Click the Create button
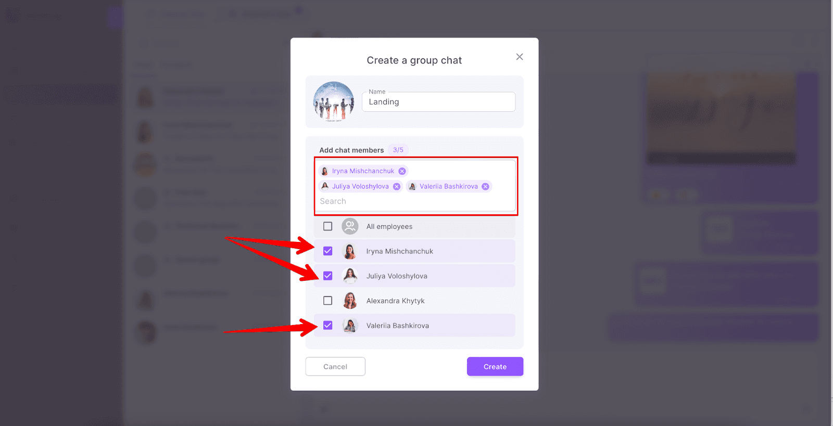The image size is (833, 426). pos(495,366)
